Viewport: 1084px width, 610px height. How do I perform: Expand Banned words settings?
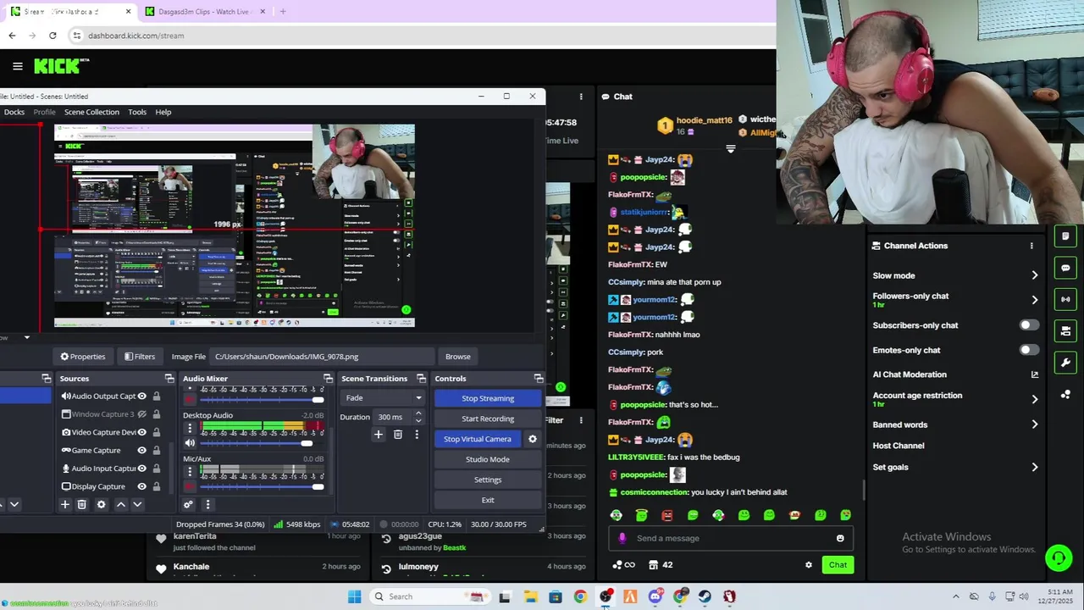click(x=1034, y=424)
